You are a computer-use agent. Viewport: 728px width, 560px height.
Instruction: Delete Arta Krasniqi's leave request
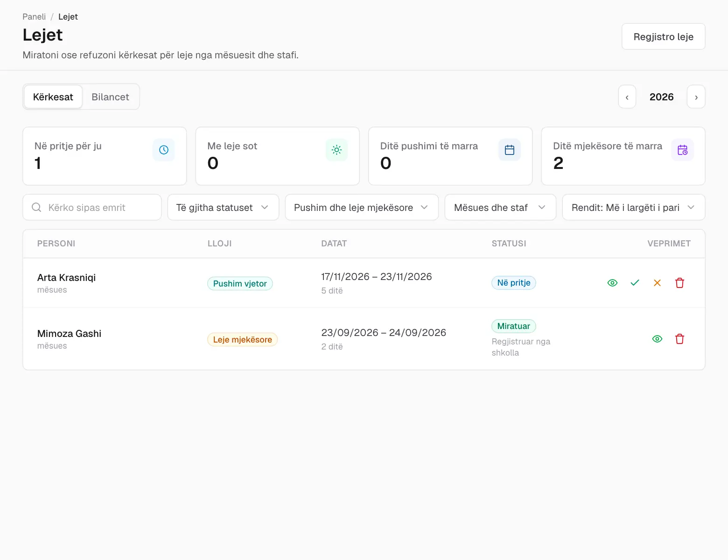coord(679,283)
